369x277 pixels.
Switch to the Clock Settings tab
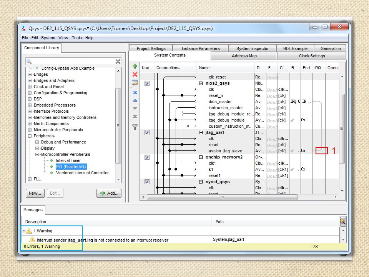[x=312, y=56]
